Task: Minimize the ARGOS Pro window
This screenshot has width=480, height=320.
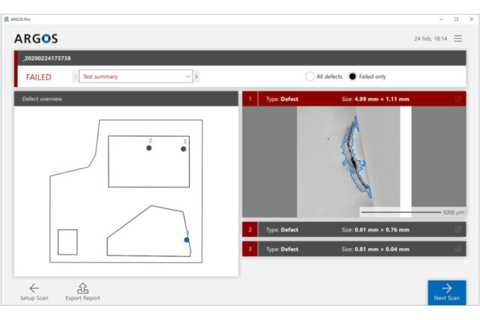Action: tap(442, 19)
